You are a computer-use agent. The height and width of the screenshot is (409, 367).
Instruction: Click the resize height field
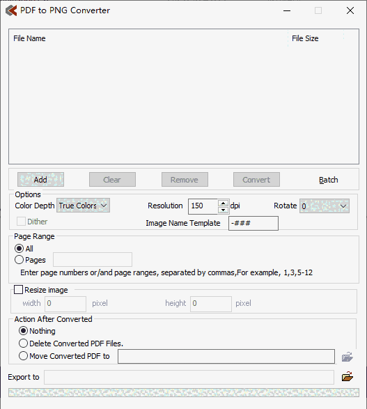click(211, 304)
